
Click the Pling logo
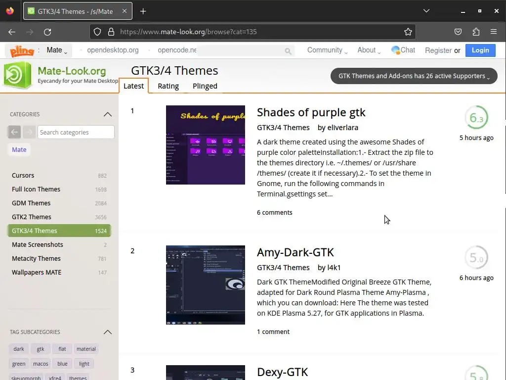22,51
